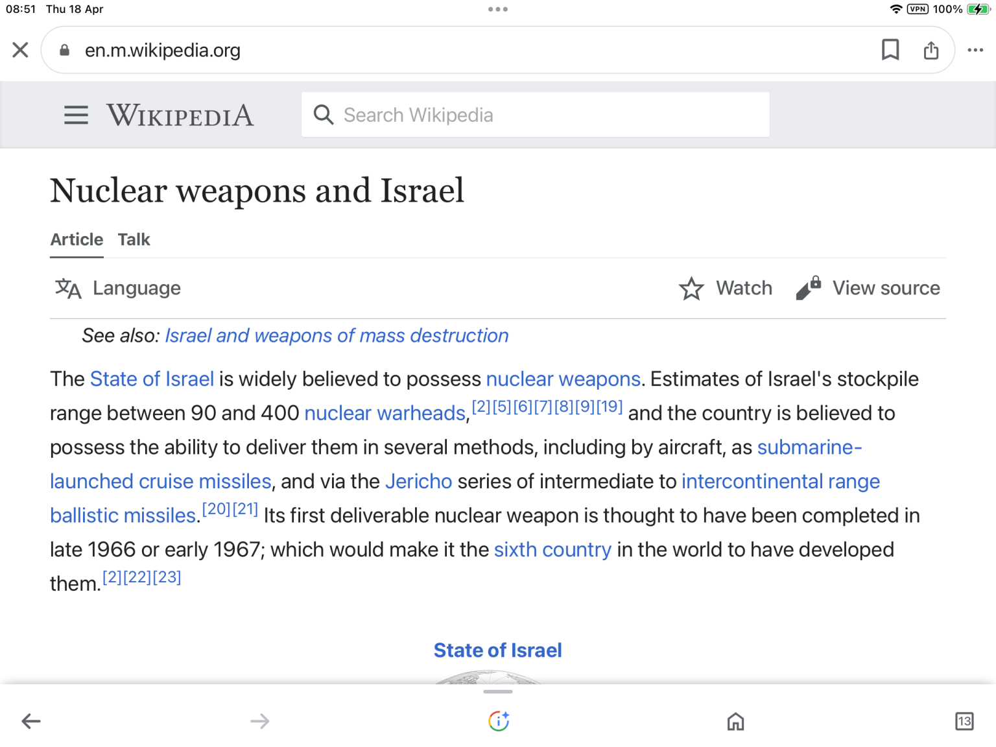Open citation [7]

543,407
